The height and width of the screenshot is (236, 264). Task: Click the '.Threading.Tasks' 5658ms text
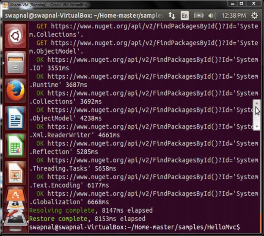[x=73, y=169]
